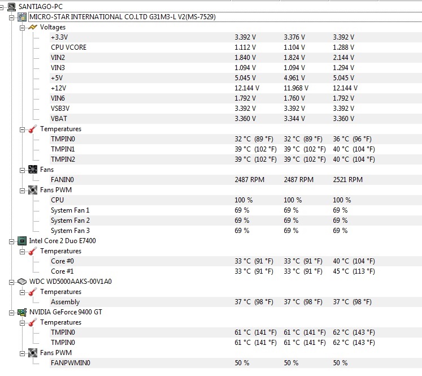The image size is (422, 376).
Task: Select the FANPWMIN0 row
Action: pos(236,363)
